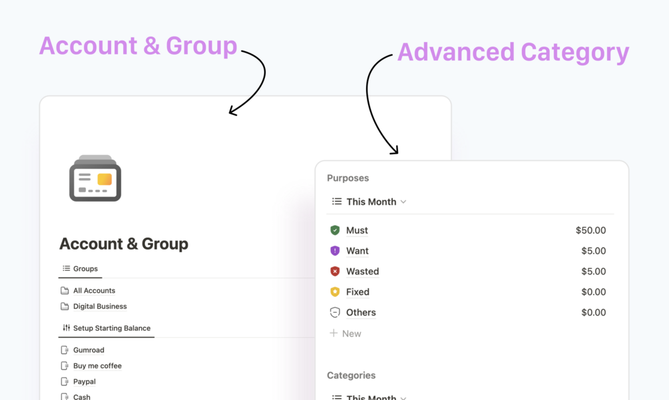Switch to the Groups tab

[80, 269]
